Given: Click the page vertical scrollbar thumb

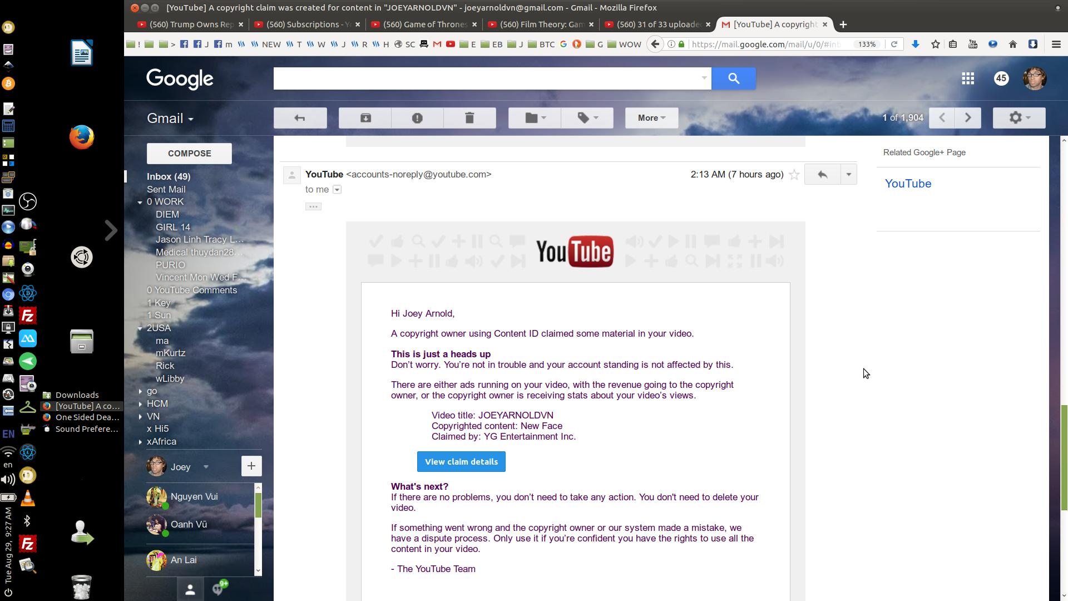Looking at the screenshot, I should (x=1064, y=457).
